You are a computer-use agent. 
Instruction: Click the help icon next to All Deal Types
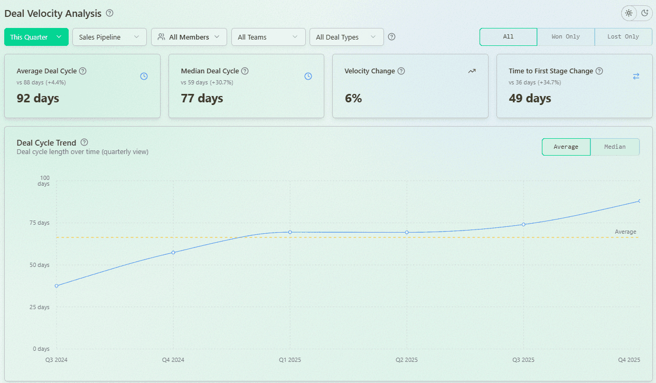(391, 37)
